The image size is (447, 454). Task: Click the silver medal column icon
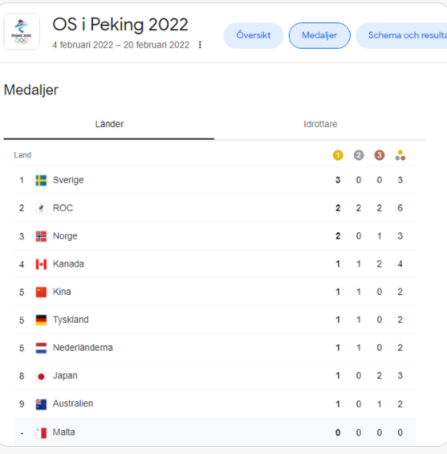359,155
